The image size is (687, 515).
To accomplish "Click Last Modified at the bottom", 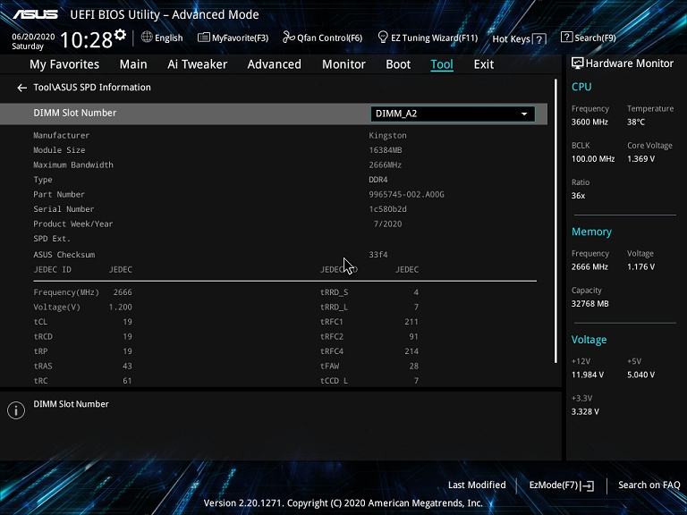I will [477, 485].
